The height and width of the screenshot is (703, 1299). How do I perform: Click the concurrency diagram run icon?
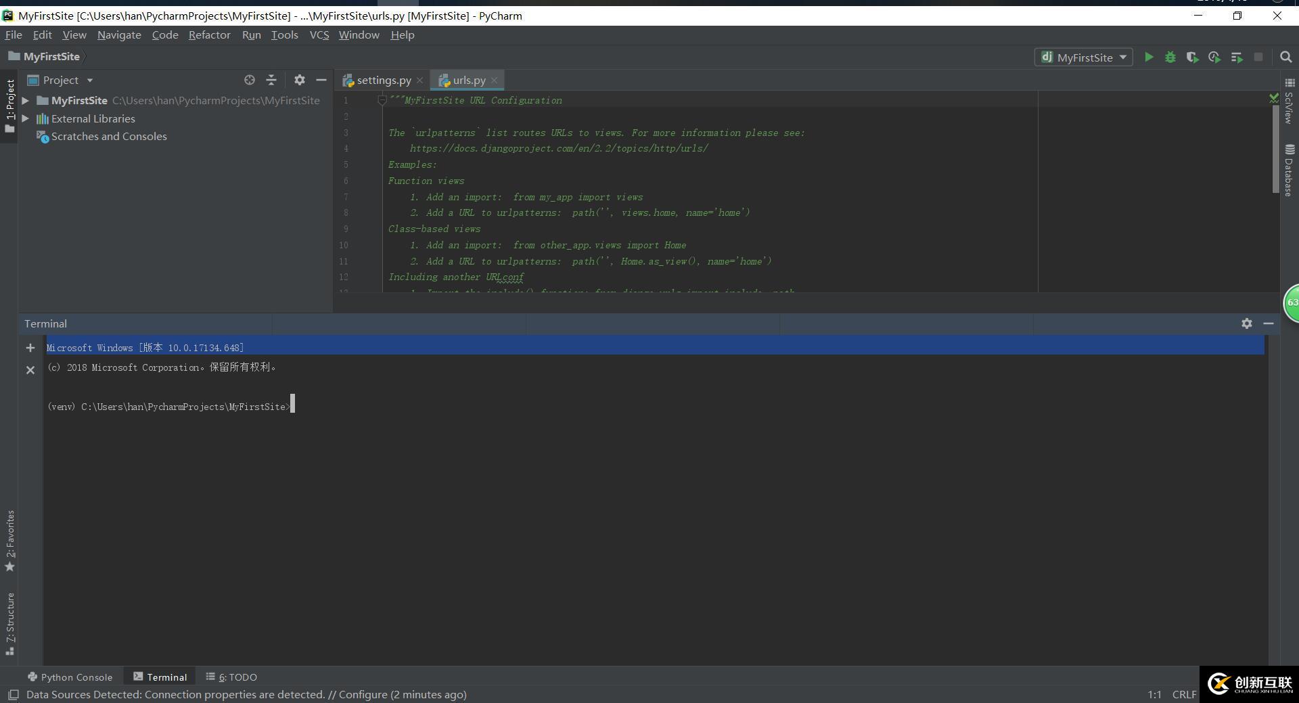[1237, 58]
